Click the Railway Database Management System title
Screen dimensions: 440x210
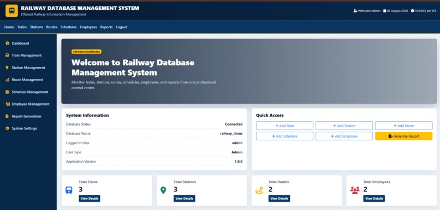80,8
